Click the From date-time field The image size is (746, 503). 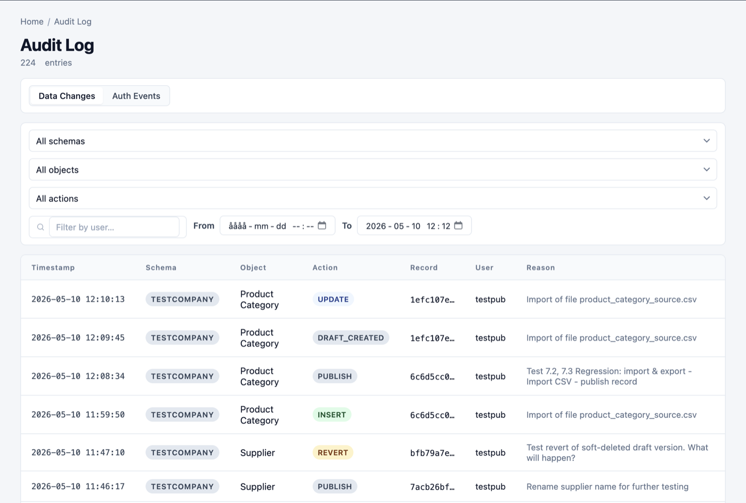[x=277, y=226]
